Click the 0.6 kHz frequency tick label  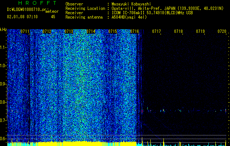[3, 139]
